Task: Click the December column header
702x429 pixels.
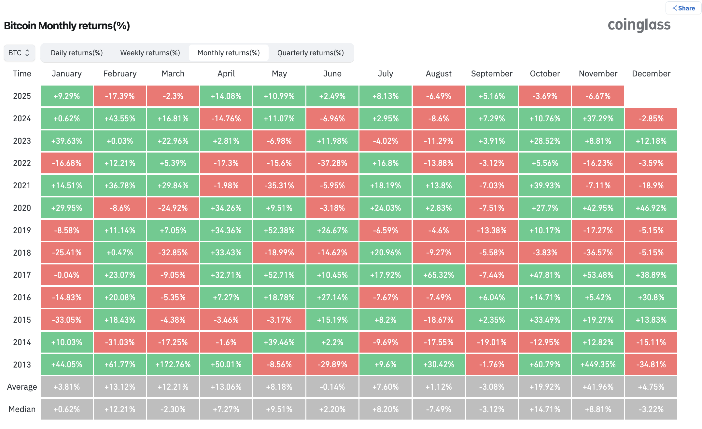Action: [651, 74]
